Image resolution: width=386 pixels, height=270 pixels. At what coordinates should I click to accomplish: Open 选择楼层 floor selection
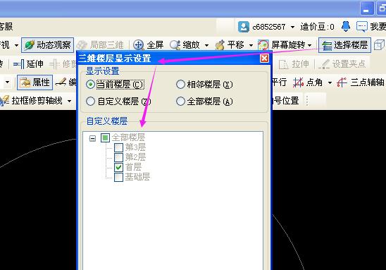344,45
